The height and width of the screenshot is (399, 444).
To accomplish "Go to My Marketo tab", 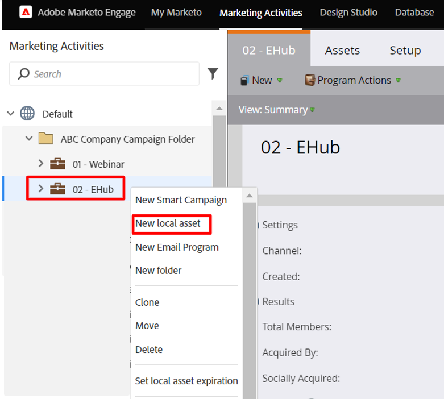I will (176, 13).
